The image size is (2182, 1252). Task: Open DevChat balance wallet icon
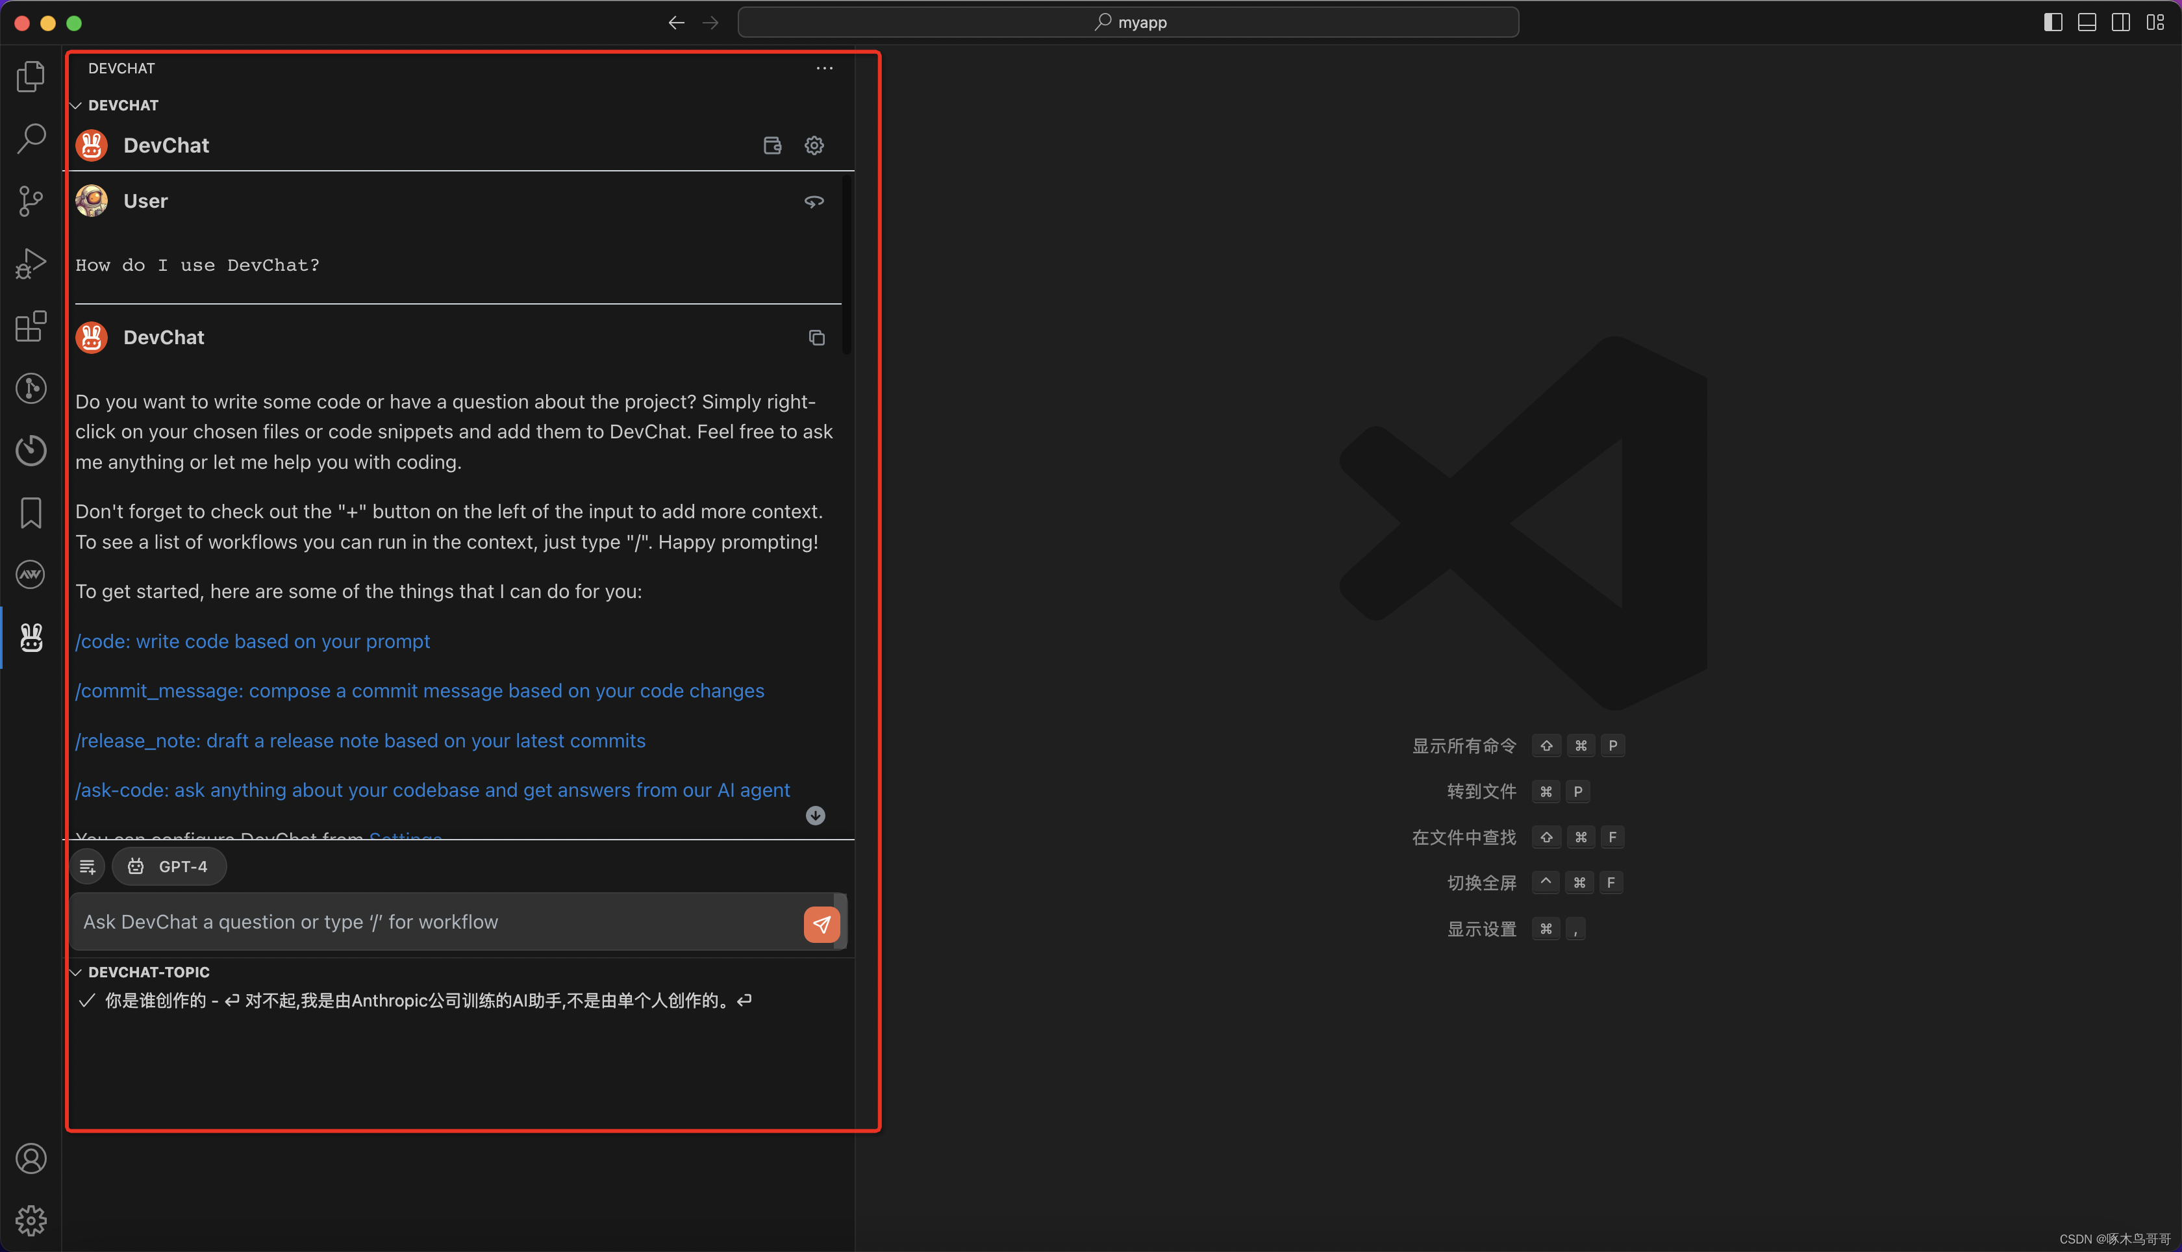[x=772, y=145]
